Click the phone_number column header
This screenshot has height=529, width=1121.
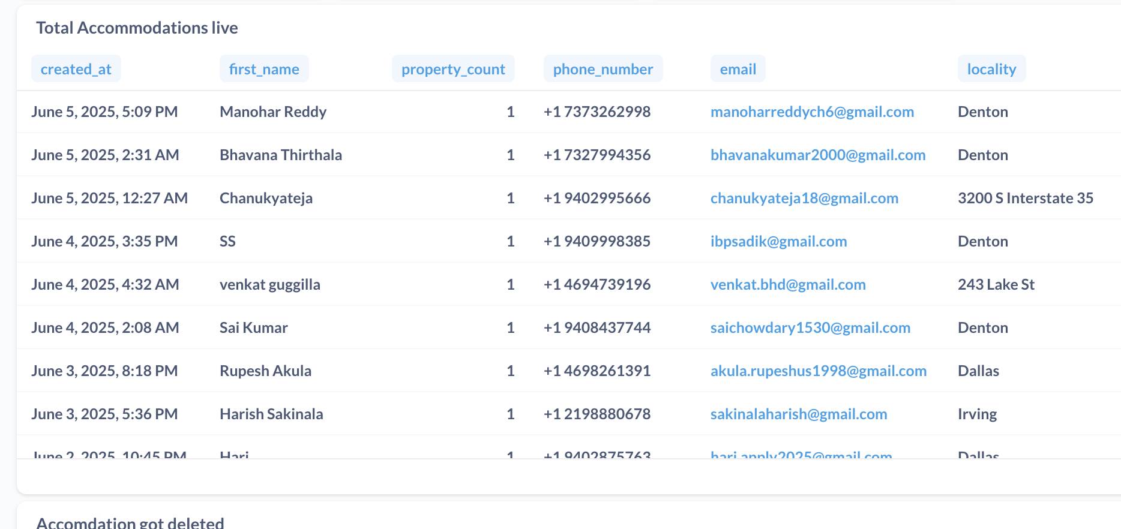coord(603,69)
